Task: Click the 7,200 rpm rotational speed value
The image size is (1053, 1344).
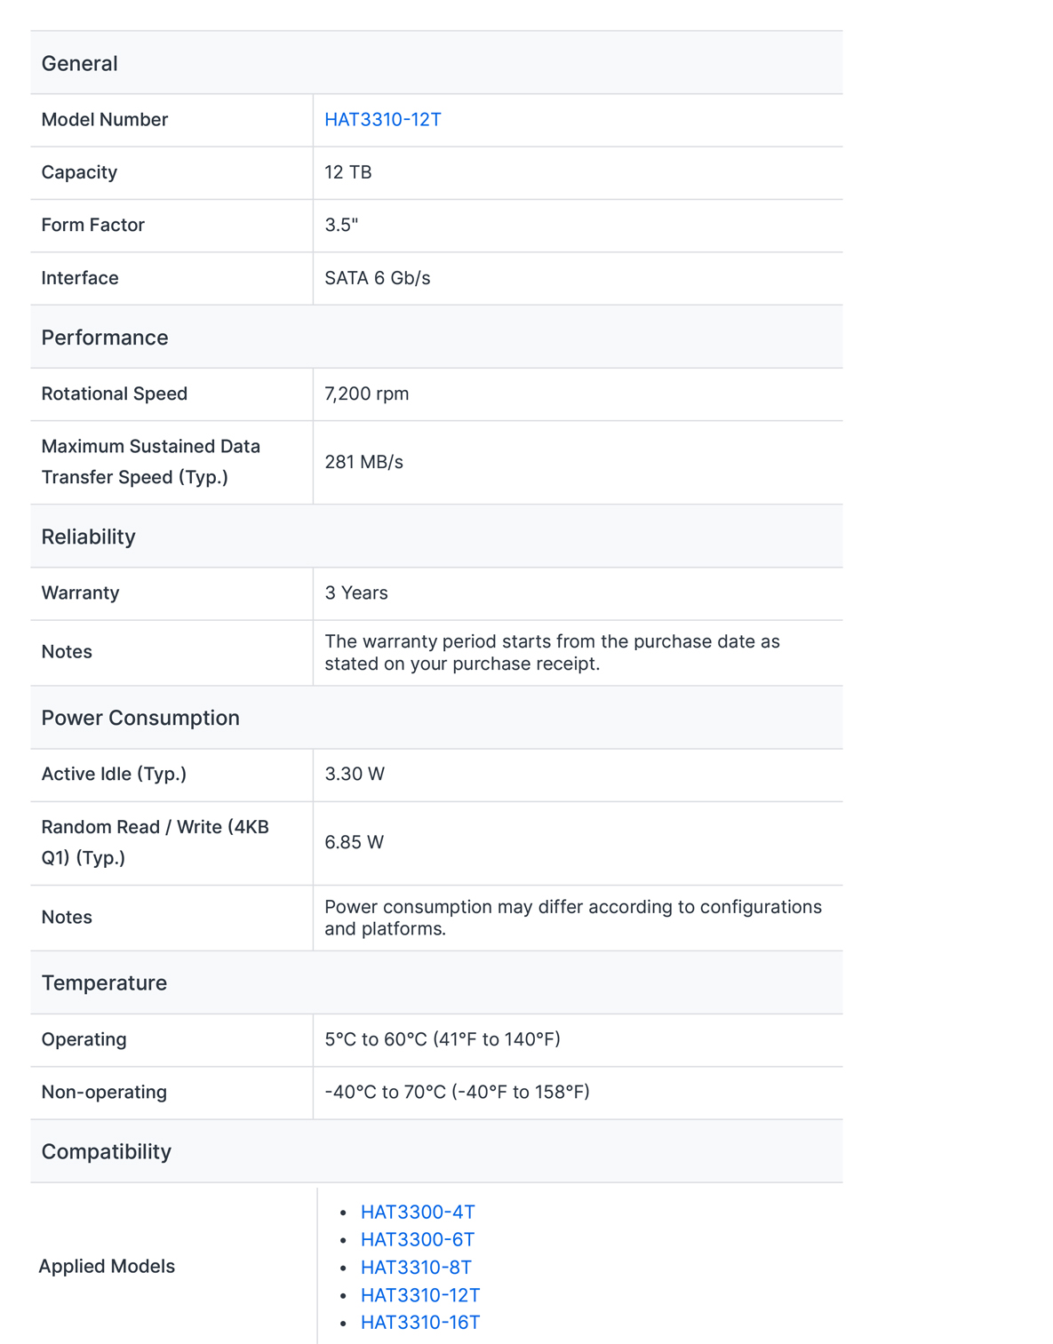Action: (x=367, y=394)
